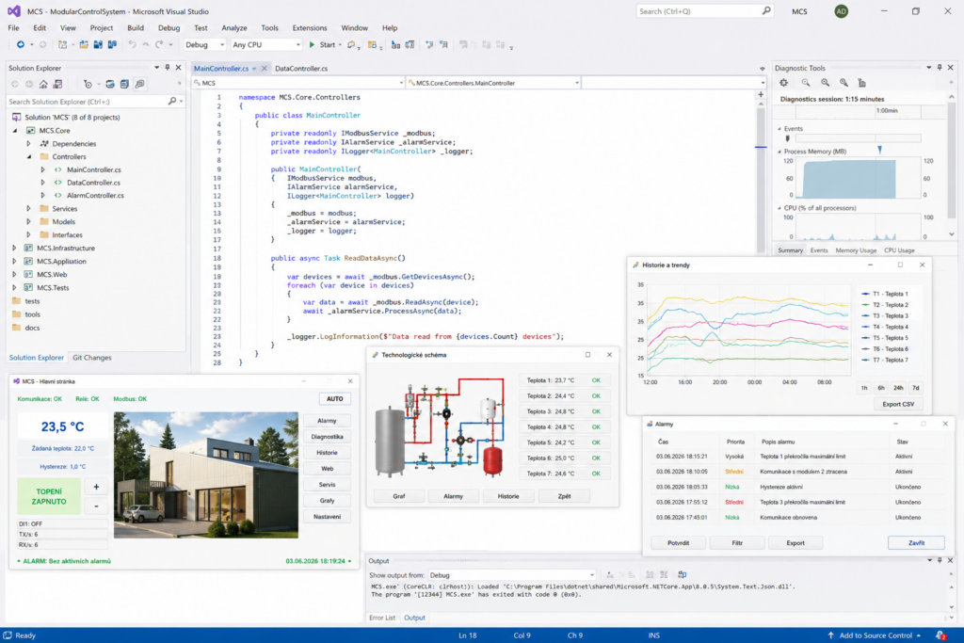The image size is (964, 643).
Task: Toggle T4 - Teplota 4 legend entry
Action: click(885, 327)
